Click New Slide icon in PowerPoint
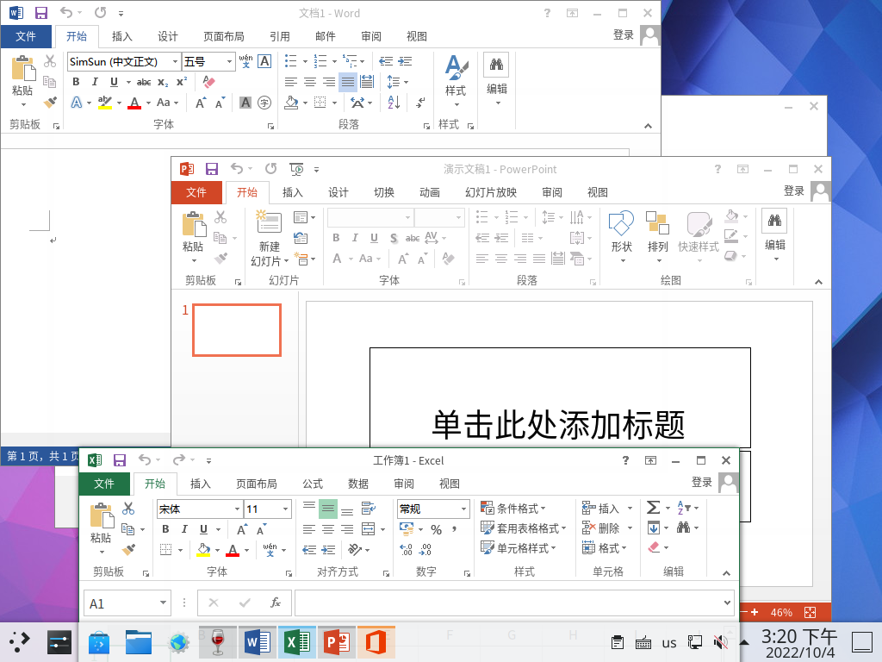The width and height of the screenshot is (882, 662). 269,222
